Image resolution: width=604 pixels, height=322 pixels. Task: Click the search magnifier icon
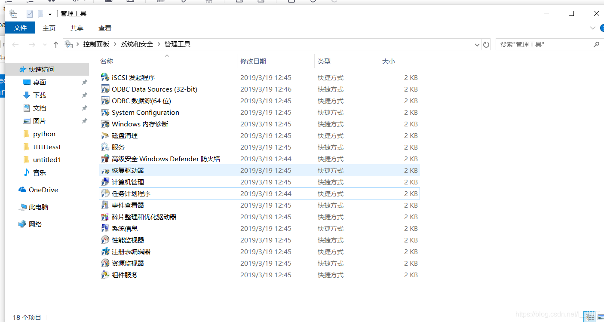pyautogui.click(x=596, y=44)
